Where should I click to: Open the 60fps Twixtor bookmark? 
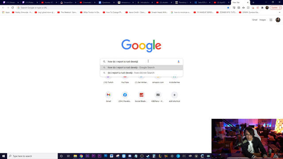90,12
